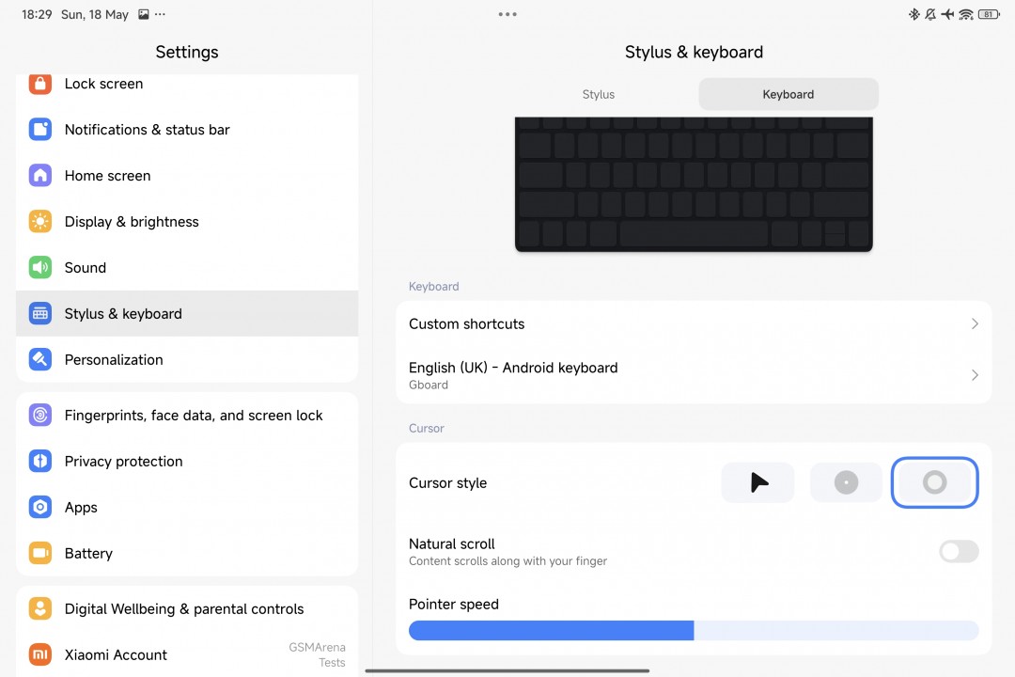Open English (UK) keyboard layout chevron

pos(974,375)
